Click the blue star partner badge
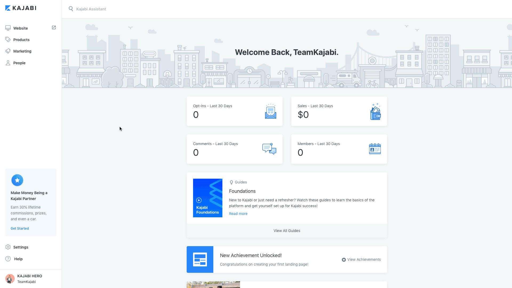The width and height of the screenshot is (512, 288). (x=17, y=180)
